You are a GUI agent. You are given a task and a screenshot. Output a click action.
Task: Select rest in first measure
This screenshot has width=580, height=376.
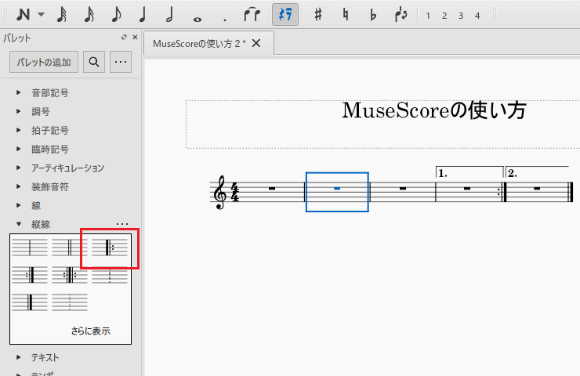(272, 188)
